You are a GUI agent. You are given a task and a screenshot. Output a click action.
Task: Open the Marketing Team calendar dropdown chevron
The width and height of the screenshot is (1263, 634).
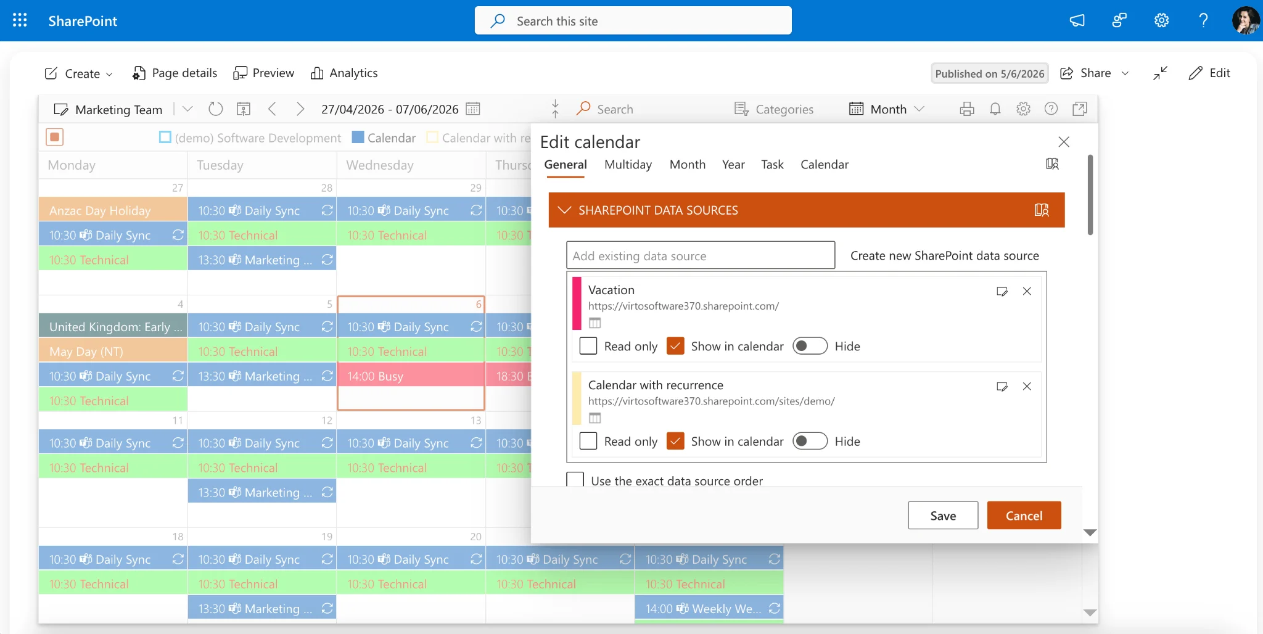click(x=187, y=109)
